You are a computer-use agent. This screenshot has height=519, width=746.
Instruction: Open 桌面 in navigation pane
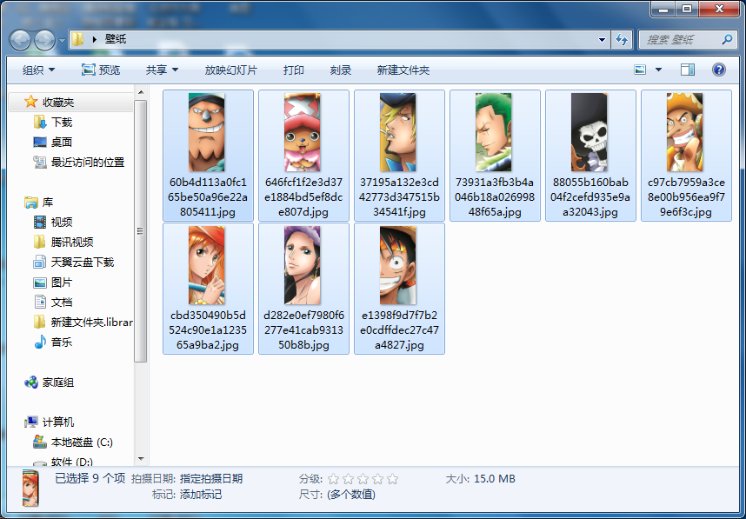click(62, 143)
